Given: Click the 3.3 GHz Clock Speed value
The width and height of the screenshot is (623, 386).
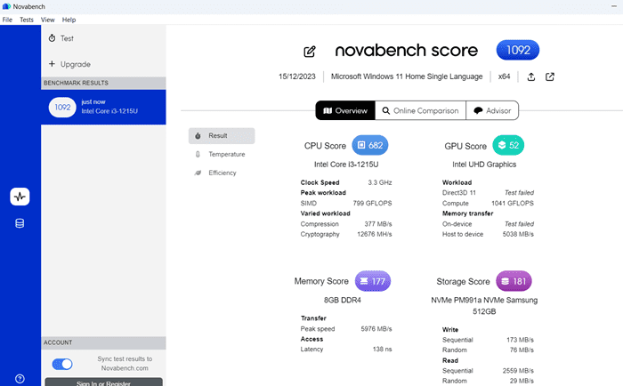Looking at the screenshot, I should (x=380, y=182).
